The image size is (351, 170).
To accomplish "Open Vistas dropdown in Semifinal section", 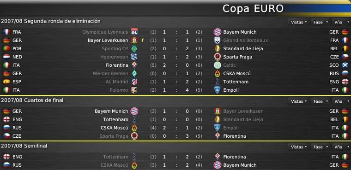I will 299,147.
